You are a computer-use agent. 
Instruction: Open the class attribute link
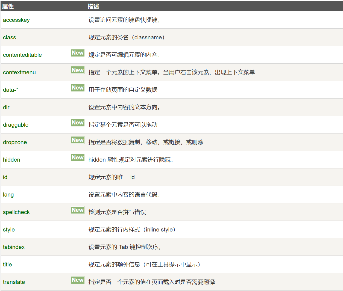(x=10, y=37)
